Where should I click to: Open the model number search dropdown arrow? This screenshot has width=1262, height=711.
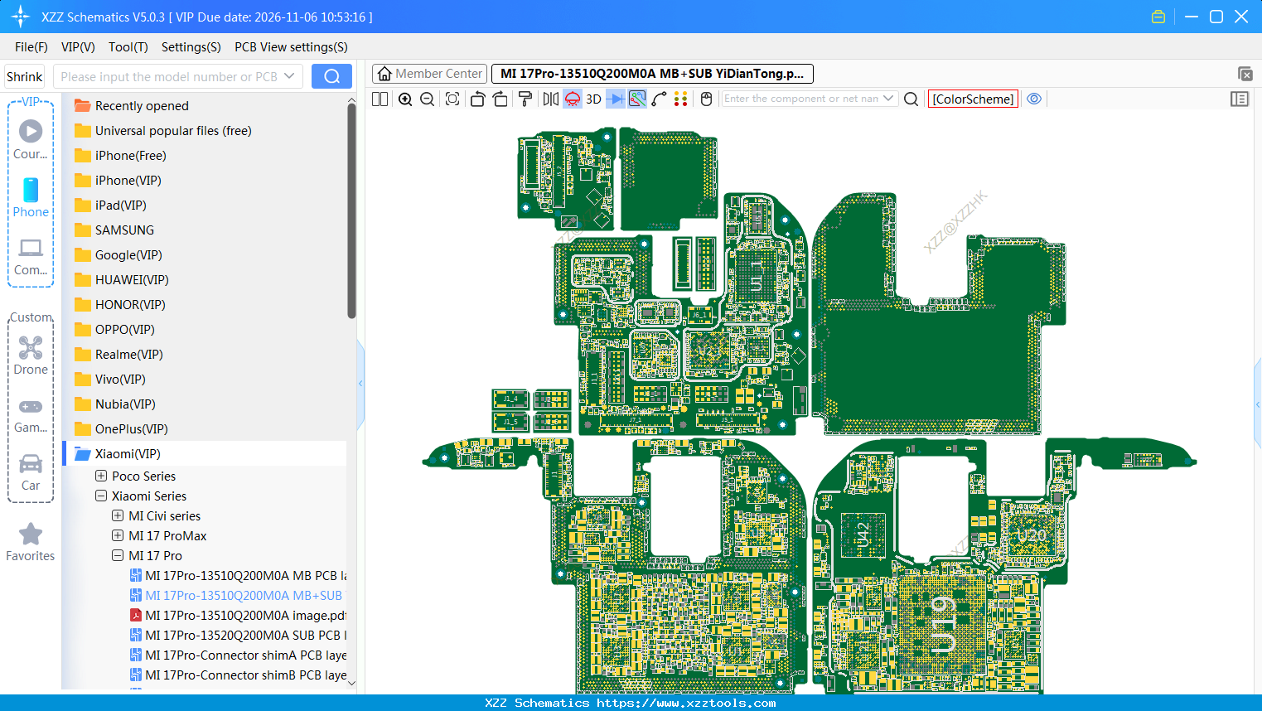[289, 76]
